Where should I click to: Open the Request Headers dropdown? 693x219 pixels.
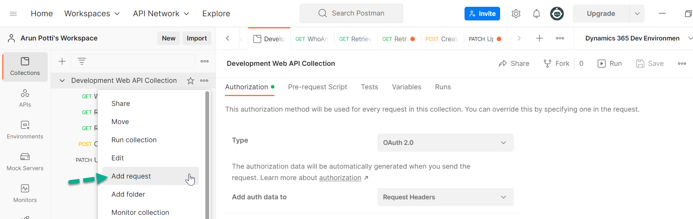(445, 197)
